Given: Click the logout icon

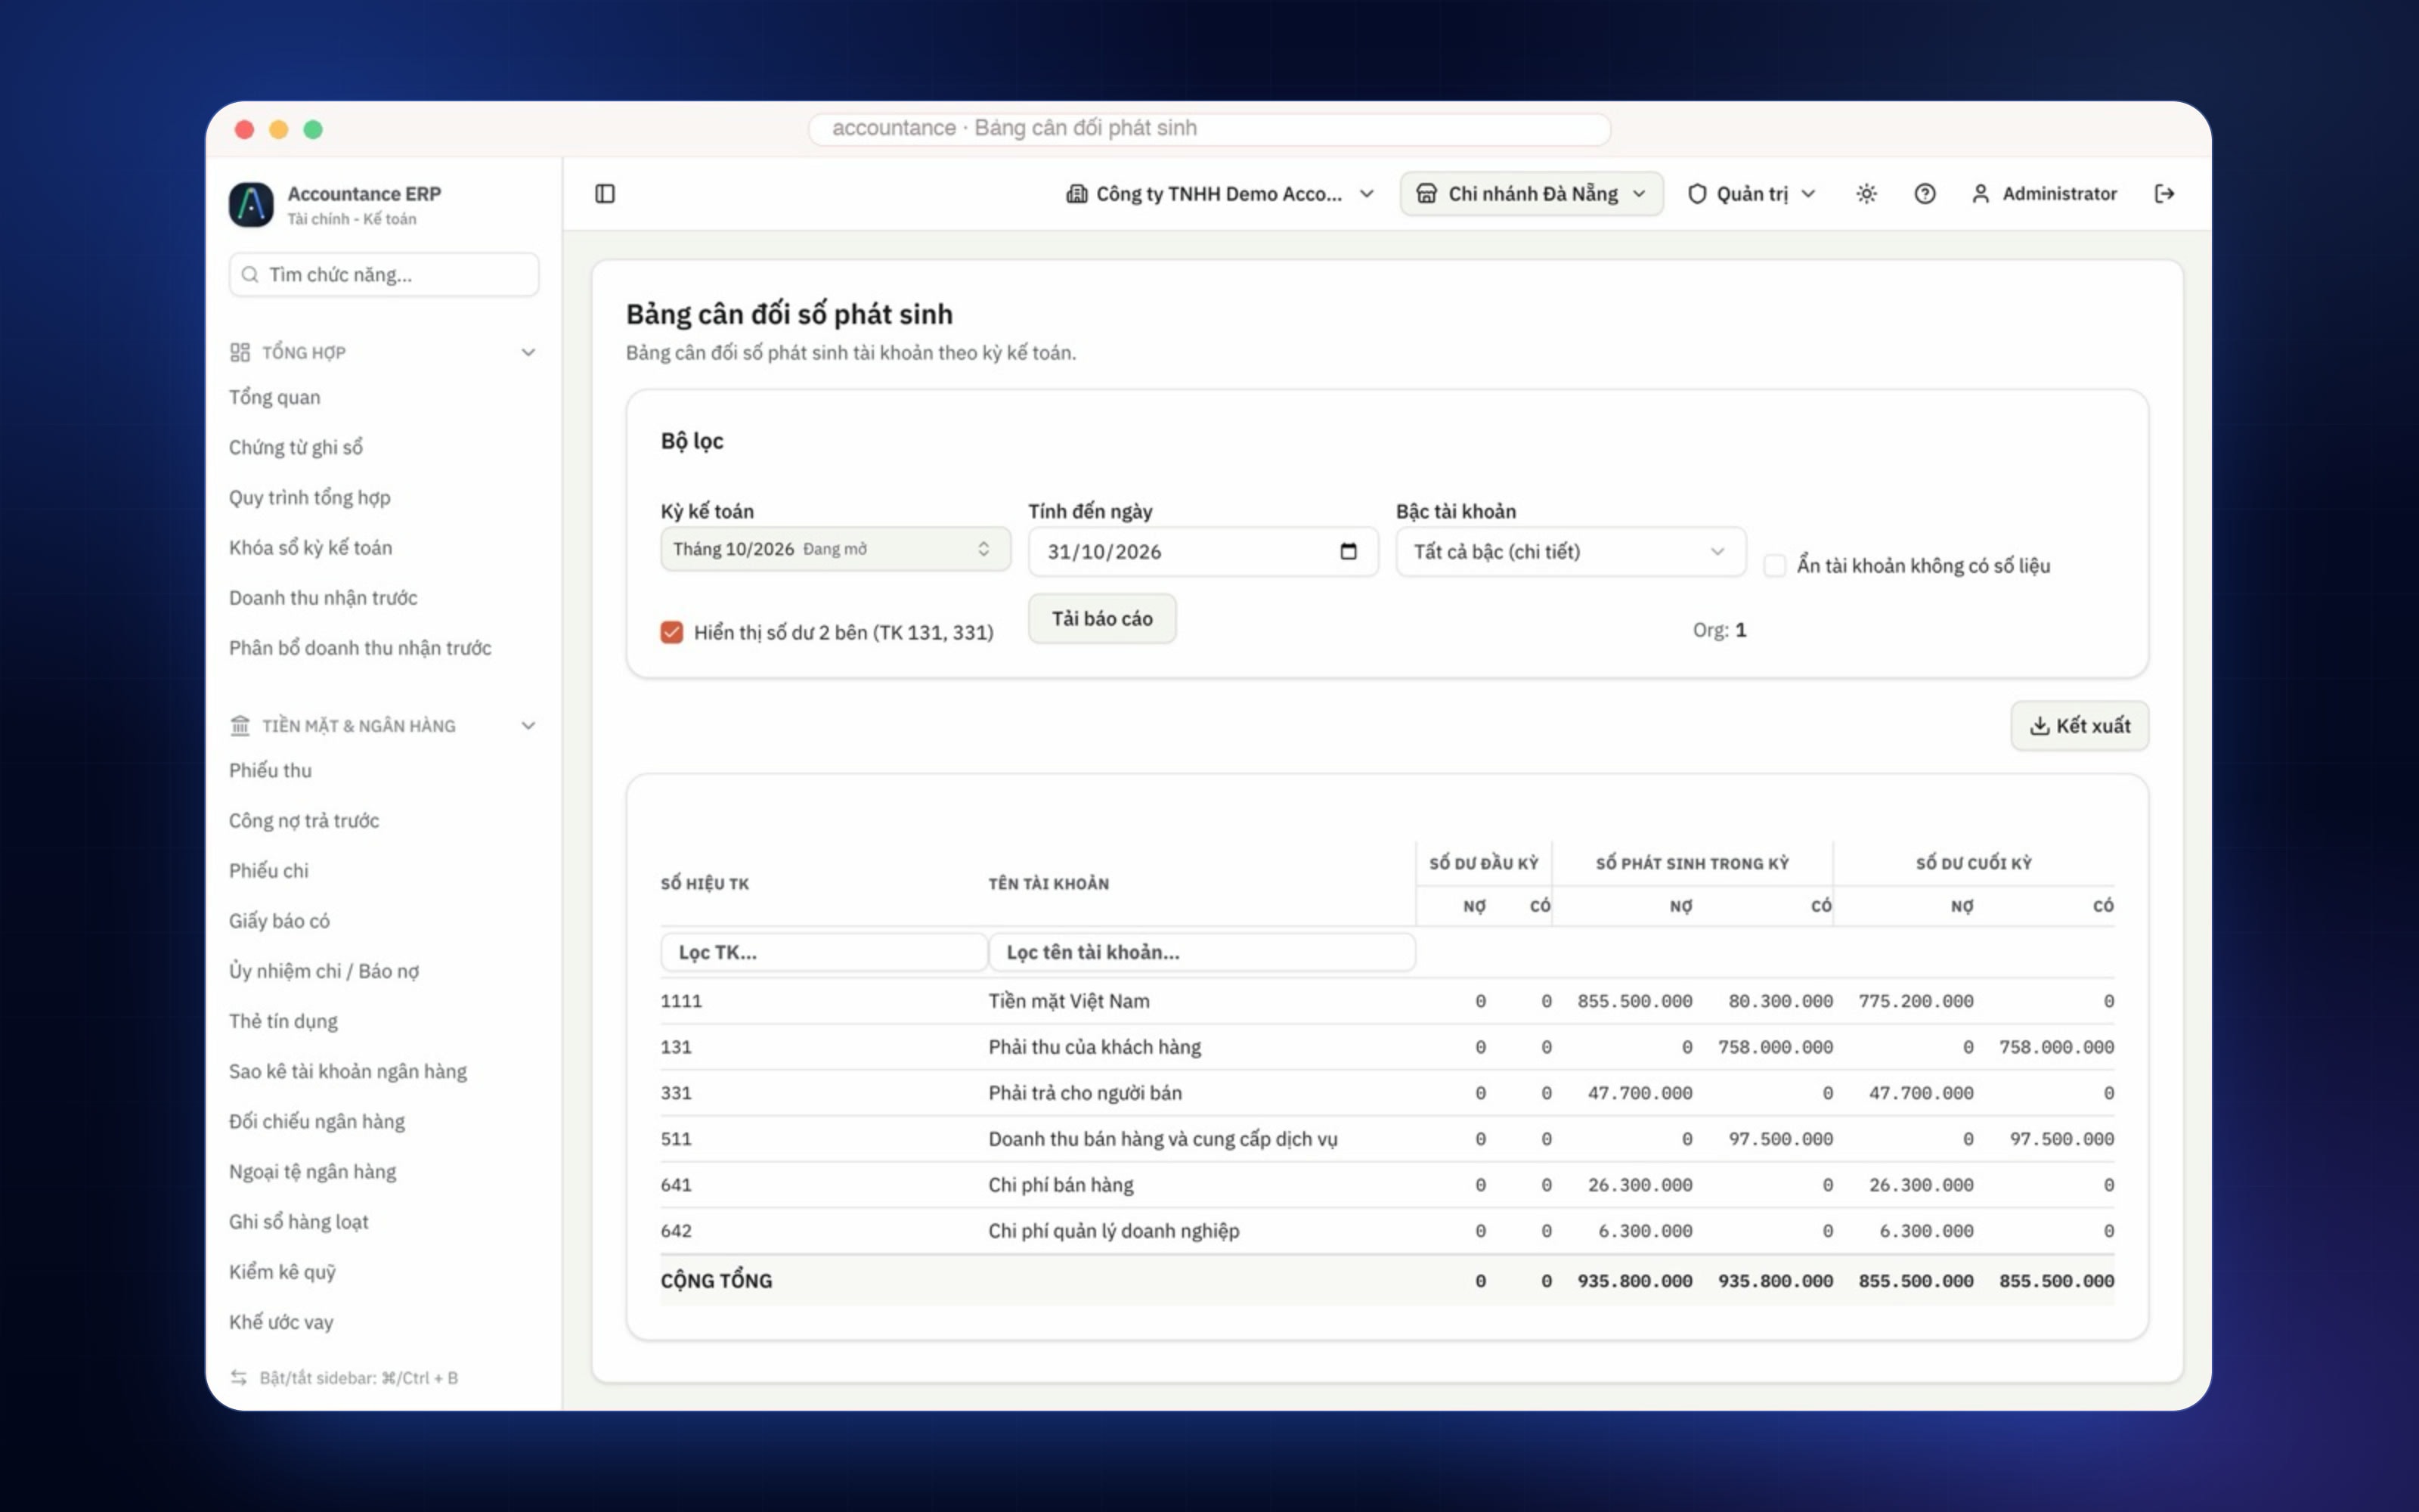Looking at the screenshot, I should click(2164, 194).
